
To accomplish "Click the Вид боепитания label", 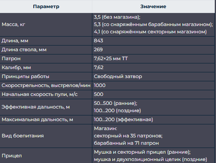I will tap(23, 136).
